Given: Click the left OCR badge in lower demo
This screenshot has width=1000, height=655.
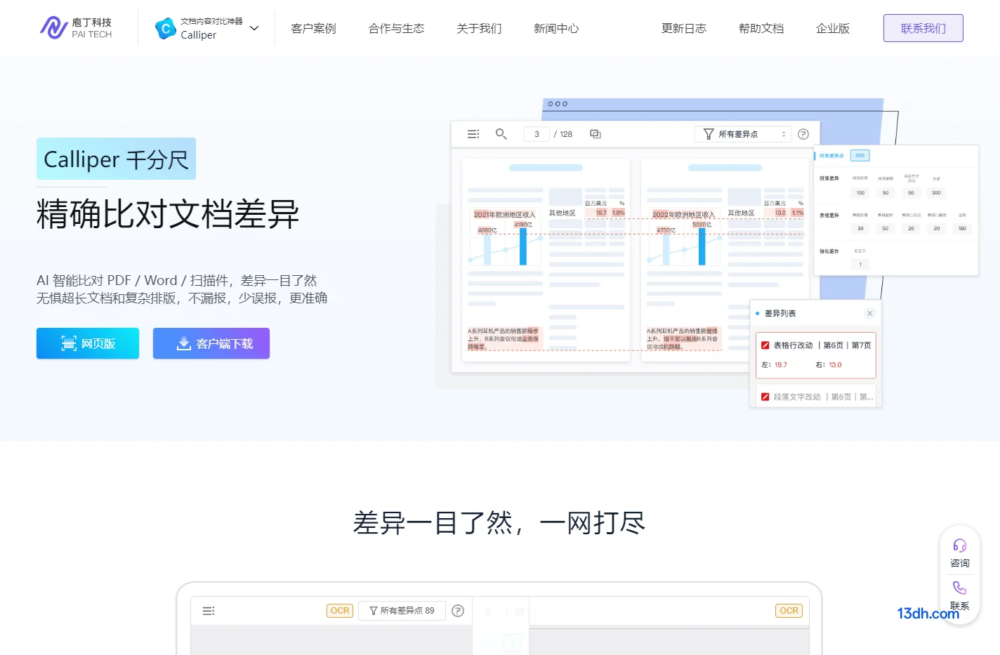Looking at the screenshot, I should point(340,610).
